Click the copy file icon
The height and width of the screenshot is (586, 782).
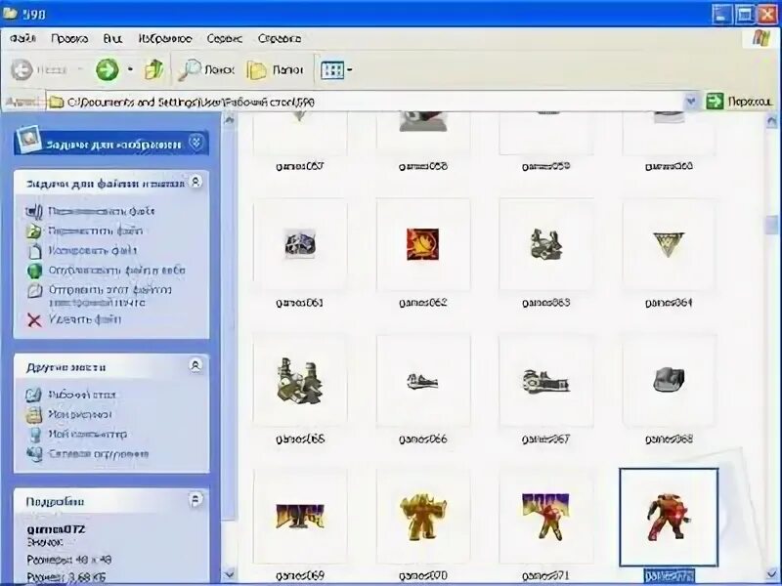(x=34, y=251)
